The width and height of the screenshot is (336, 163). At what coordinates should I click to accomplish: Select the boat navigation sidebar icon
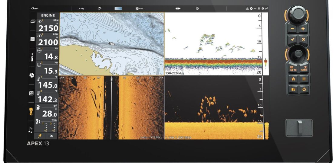click(32, 57)
